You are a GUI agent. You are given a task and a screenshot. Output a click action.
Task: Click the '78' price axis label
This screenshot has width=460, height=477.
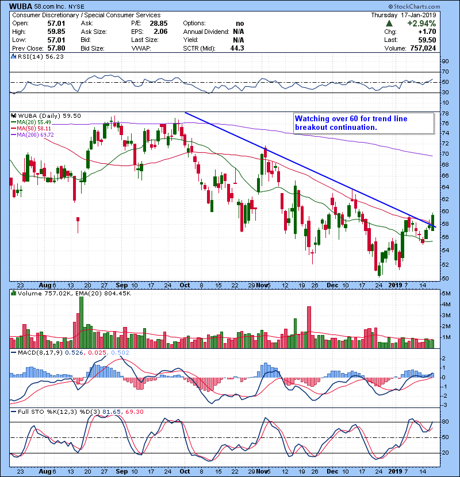445,113
